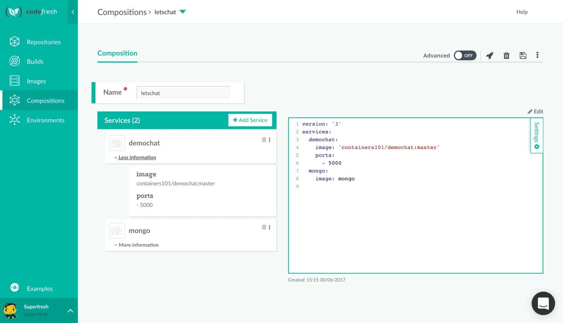Expand mongo with More information
The height and width of the screenshot is (323, 563).
[x=136, y=245]
